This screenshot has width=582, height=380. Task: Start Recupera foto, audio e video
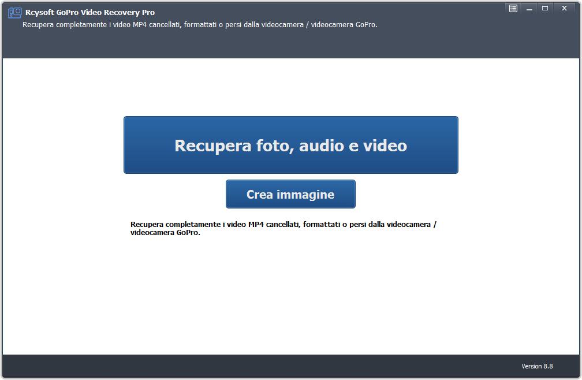[290, 145]
